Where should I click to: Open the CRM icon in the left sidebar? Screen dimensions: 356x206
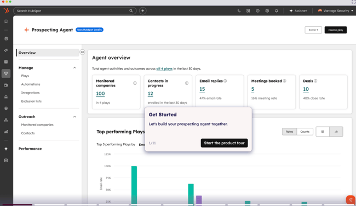[6, 39]
